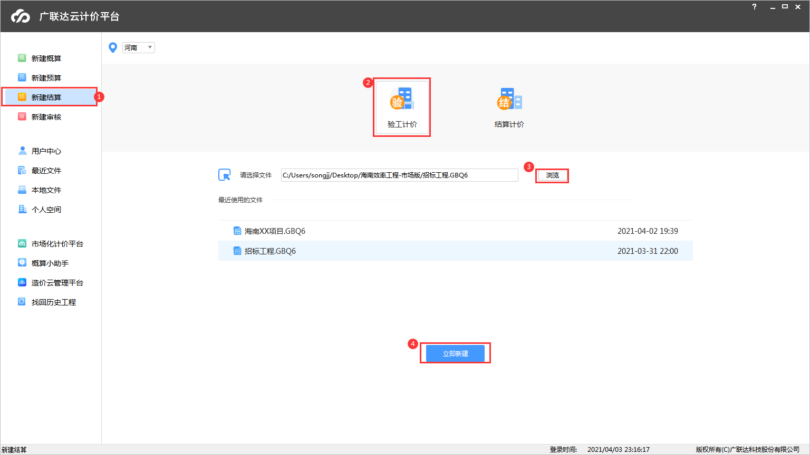Click the location pin icon

112,47
